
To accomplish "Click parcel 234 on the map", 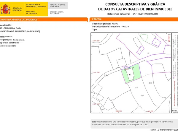I will pyautogui.click(x=150, y=83).
